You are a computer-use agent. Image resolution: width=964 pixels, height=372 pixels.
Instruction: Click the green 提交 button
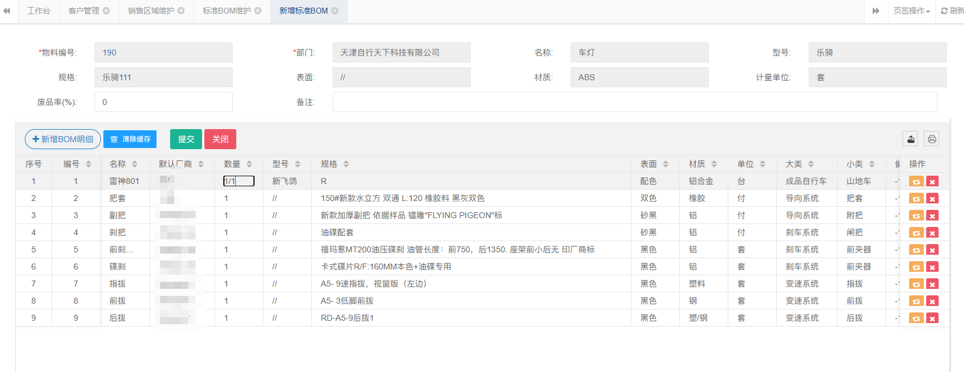pyautogui.click(x=186, y=139)
